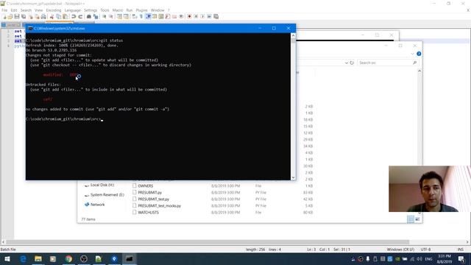
Task: Click the Redo arrow icon
Action: [x=80, y=16]
